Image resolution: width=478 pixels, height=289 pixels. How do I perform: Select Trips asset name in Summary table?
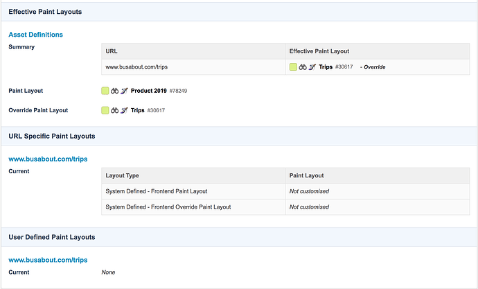click(x=326, y=67)
